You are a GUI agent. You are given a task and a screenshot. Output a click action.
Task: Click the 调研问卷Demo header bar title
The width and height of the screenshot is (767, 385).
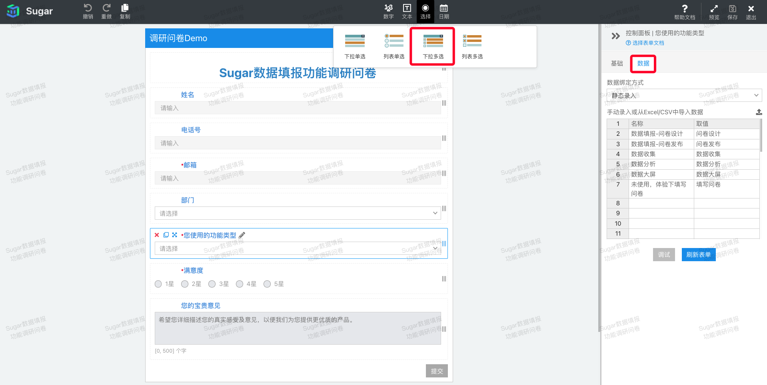(x=178, y=38)
